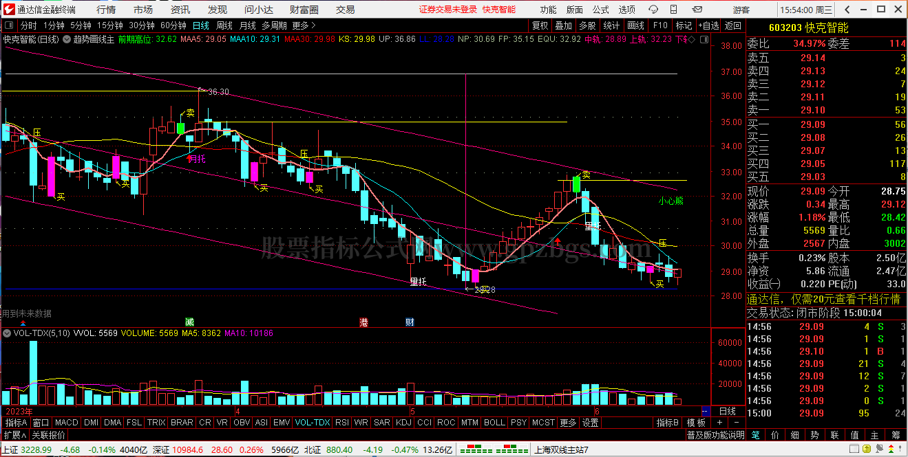Image resolution: width=908 pixels, height=457 pixels.
Task: Select the 15分钟 period
Action: [x=110, y=25]
